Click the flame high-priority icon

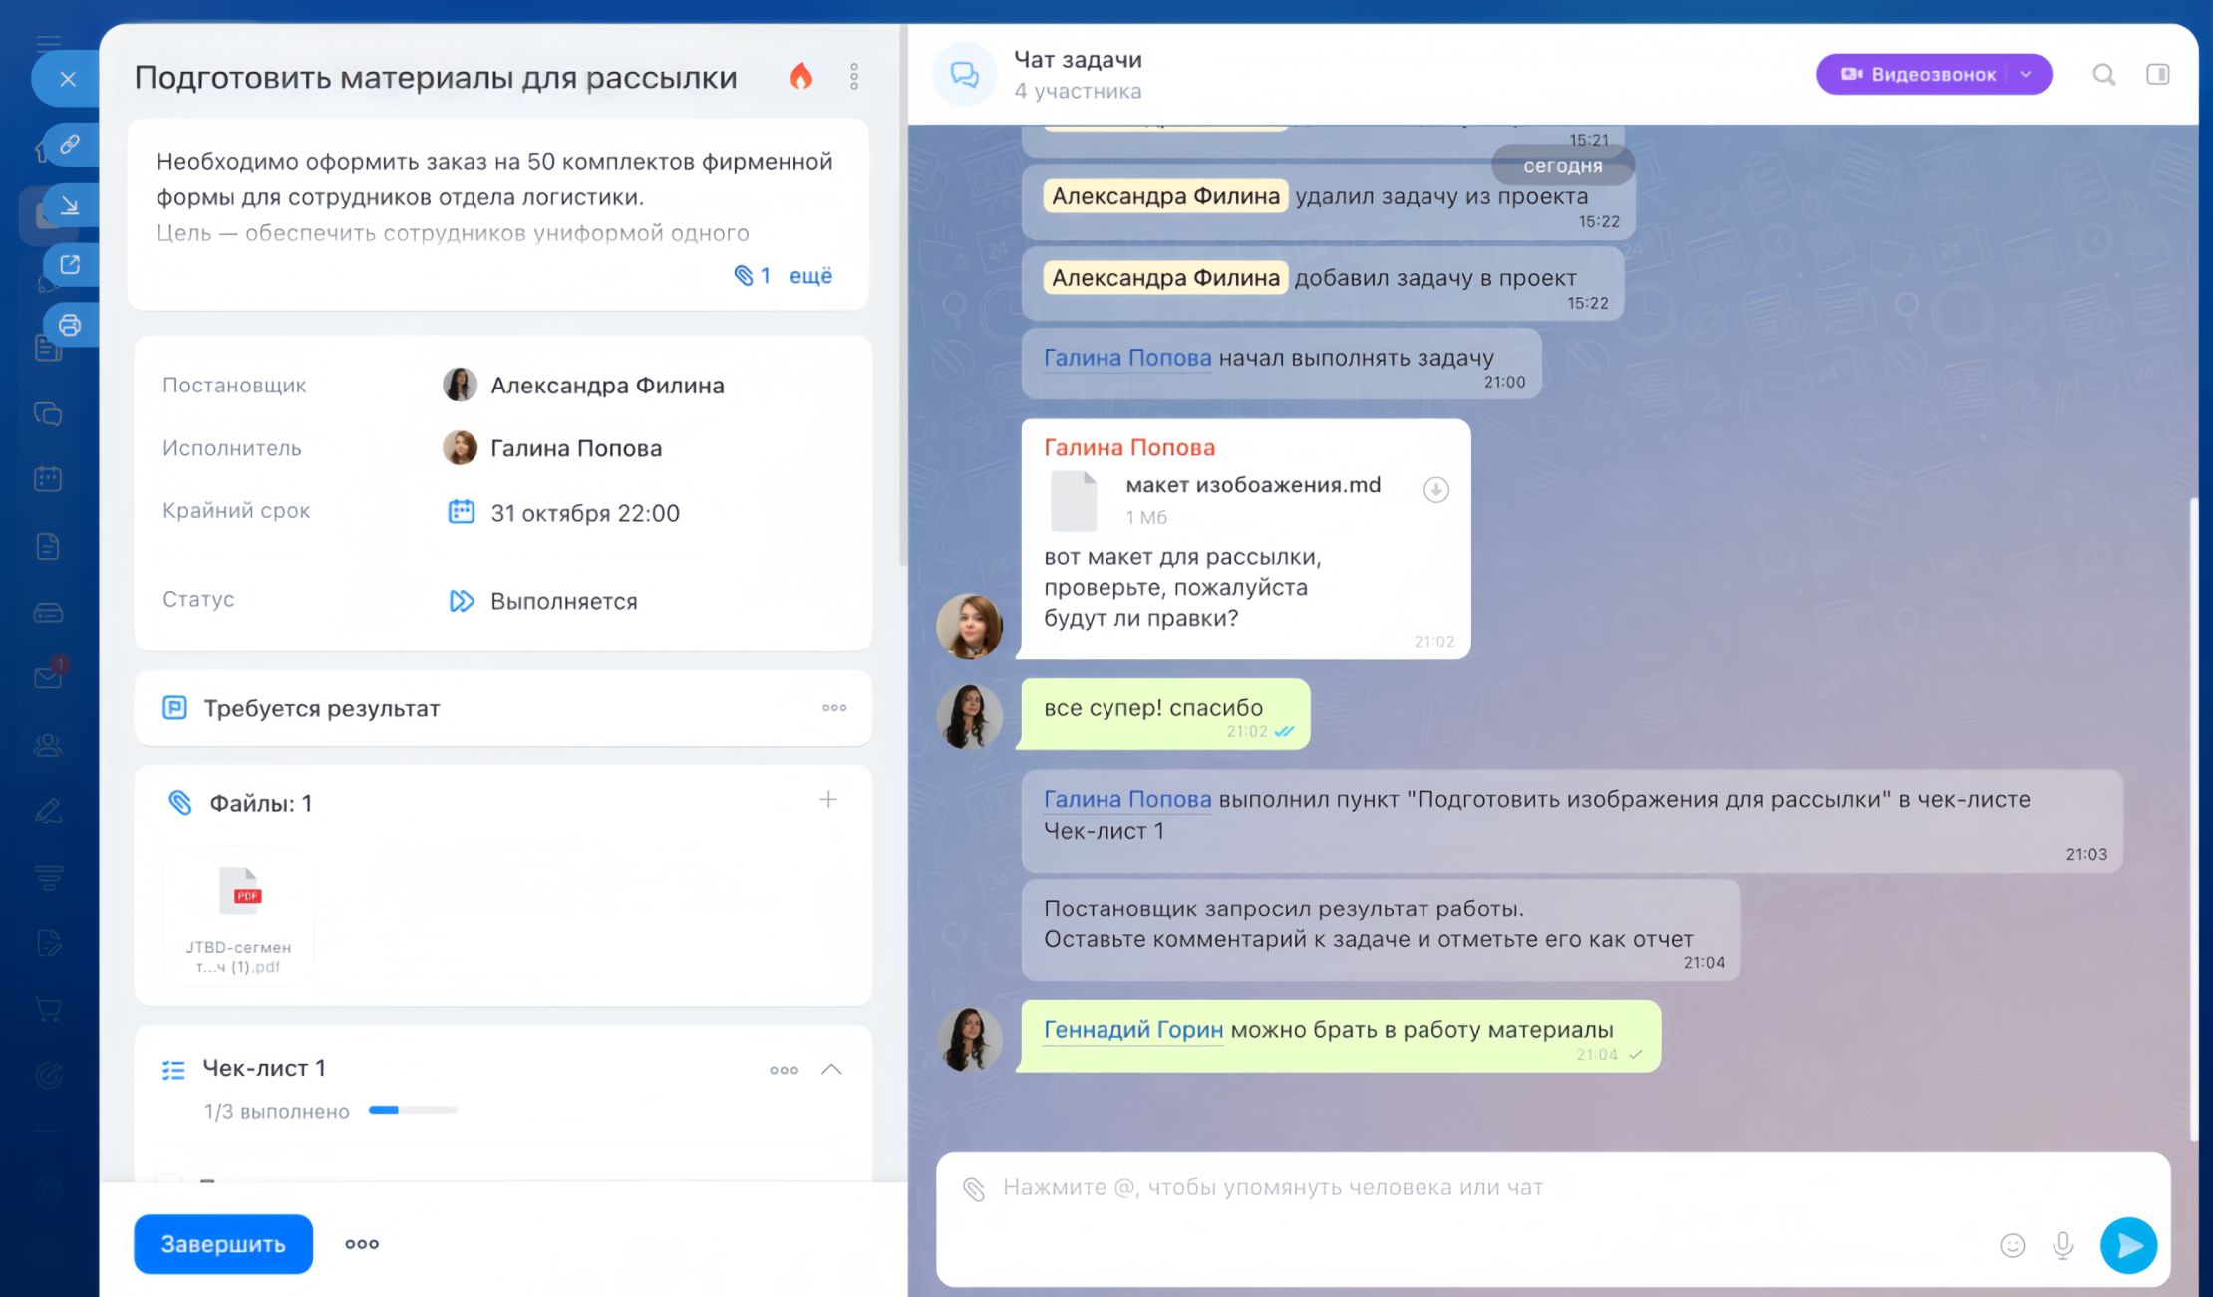(x=801, y=77)
